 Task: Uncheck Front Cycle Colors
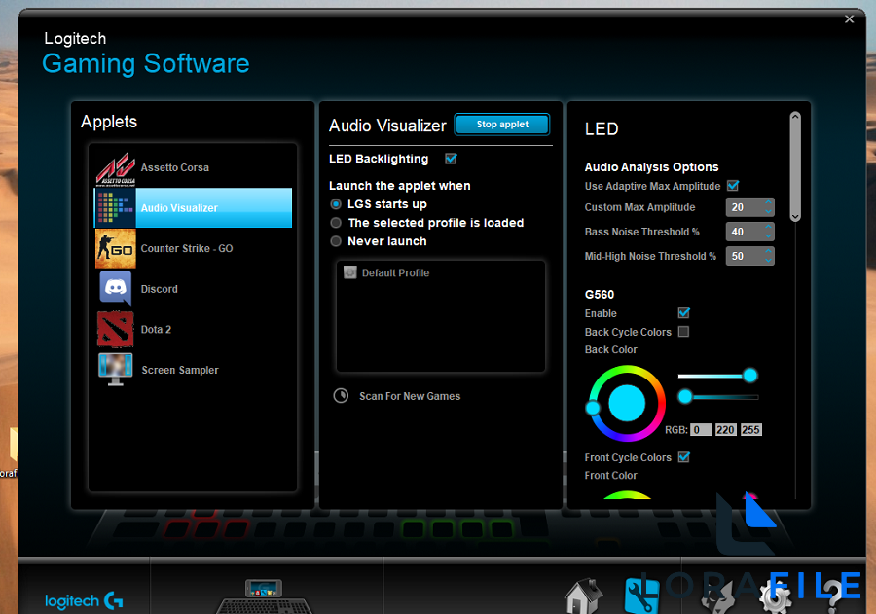point(684,456)
